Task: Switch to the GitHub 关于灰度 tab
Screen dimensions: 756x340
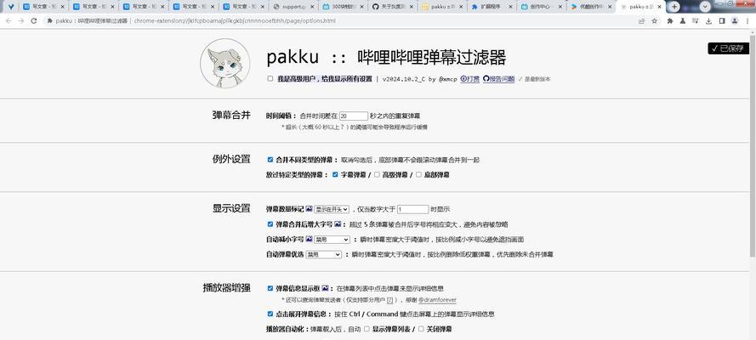Action: pyautogui.click(x=391, y=7)
